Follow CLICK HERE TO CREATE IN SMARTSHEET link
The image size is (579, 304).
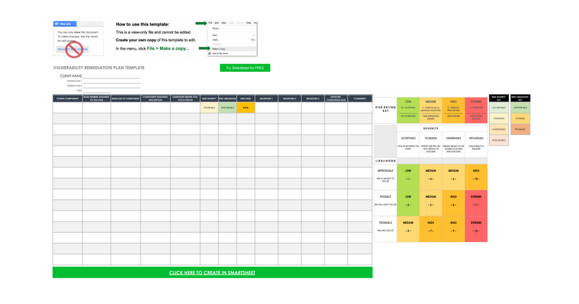pos(212,273)
